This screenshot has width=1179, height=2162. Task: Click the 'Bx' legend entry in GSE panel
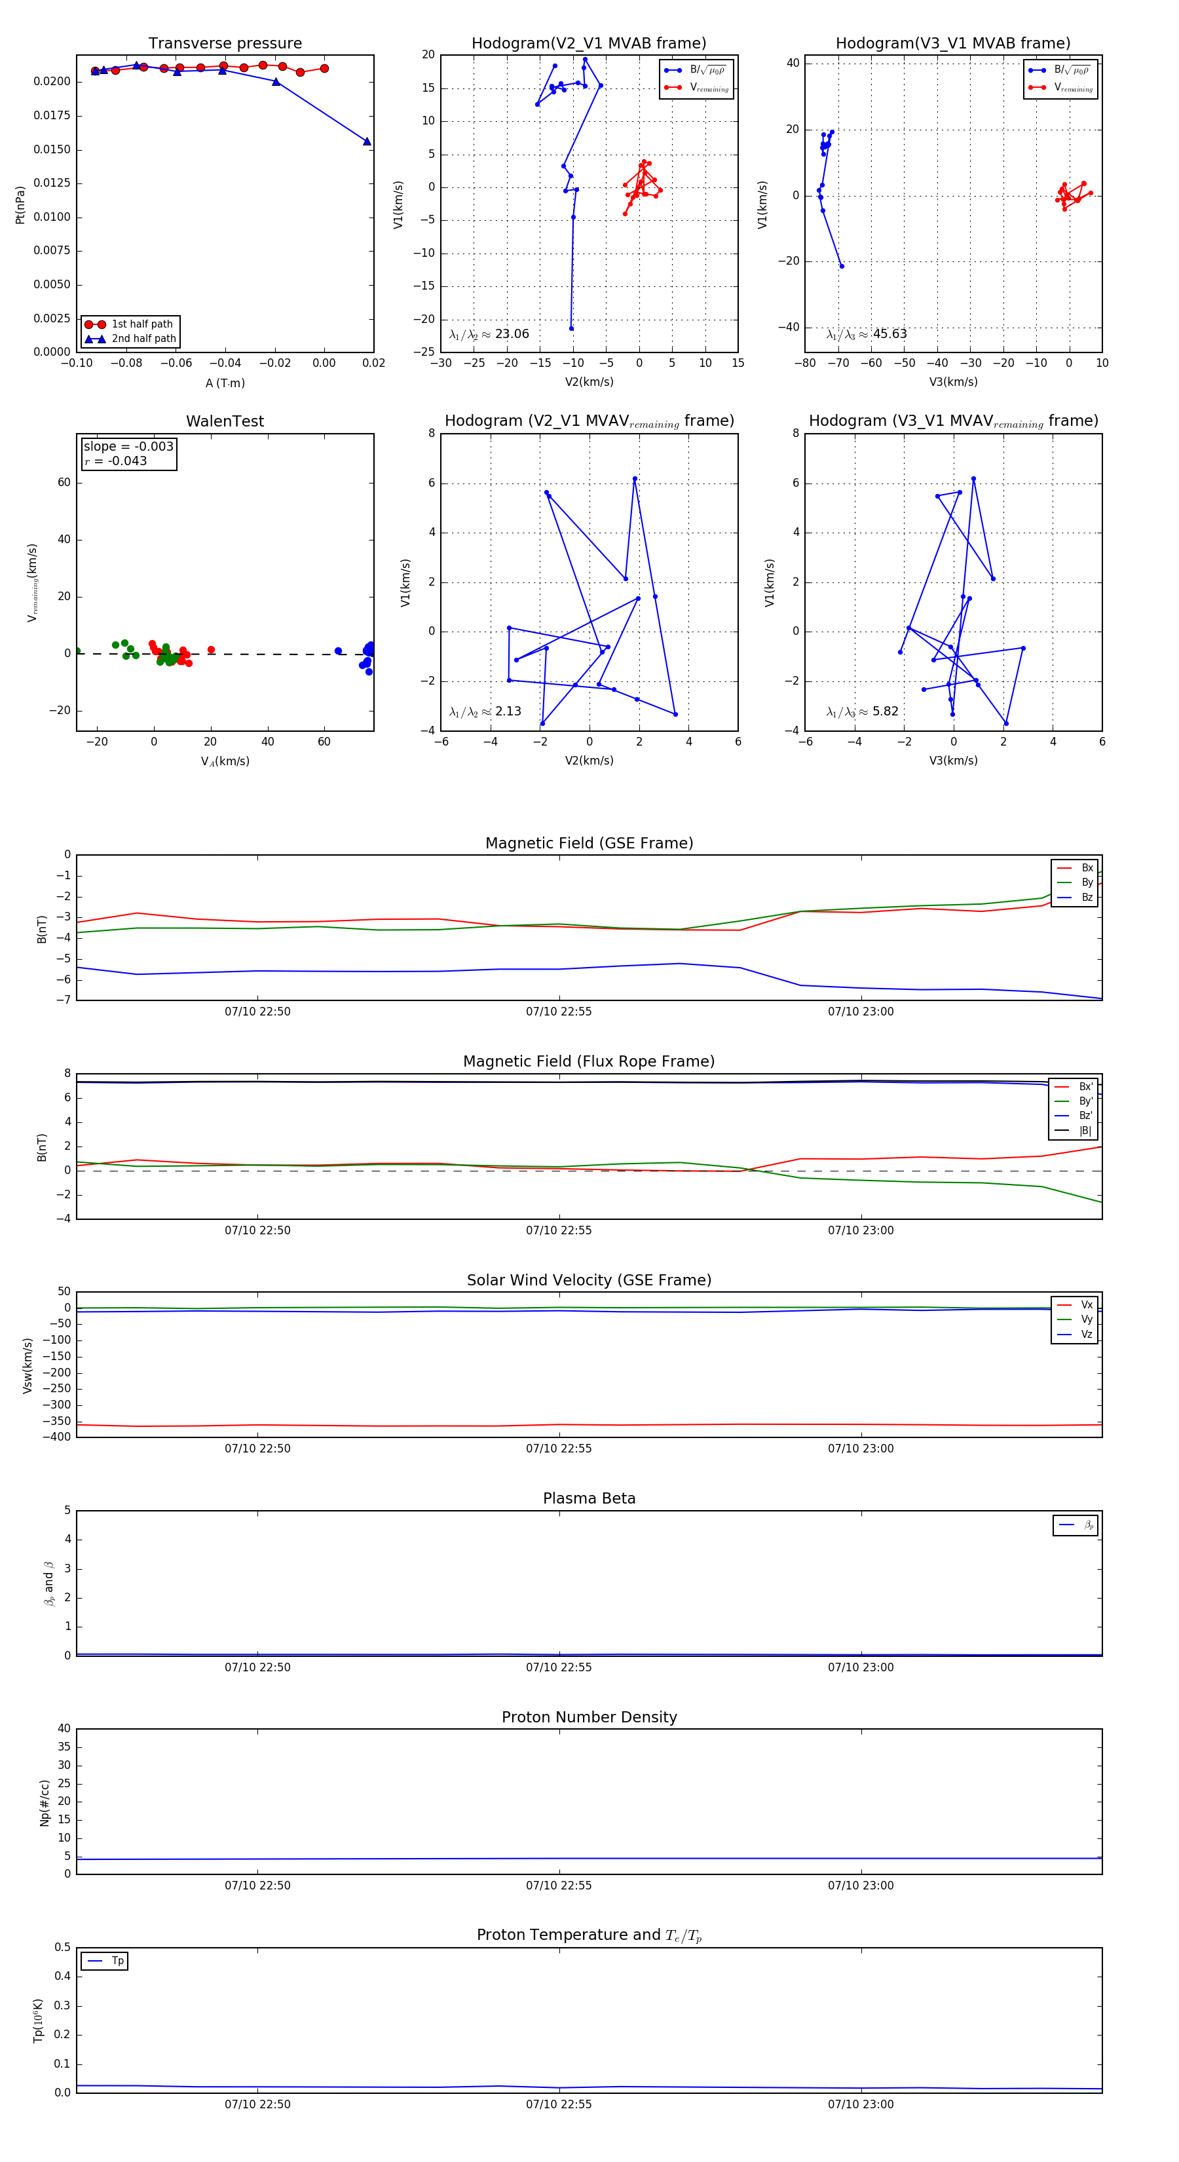click(1075, 868)
